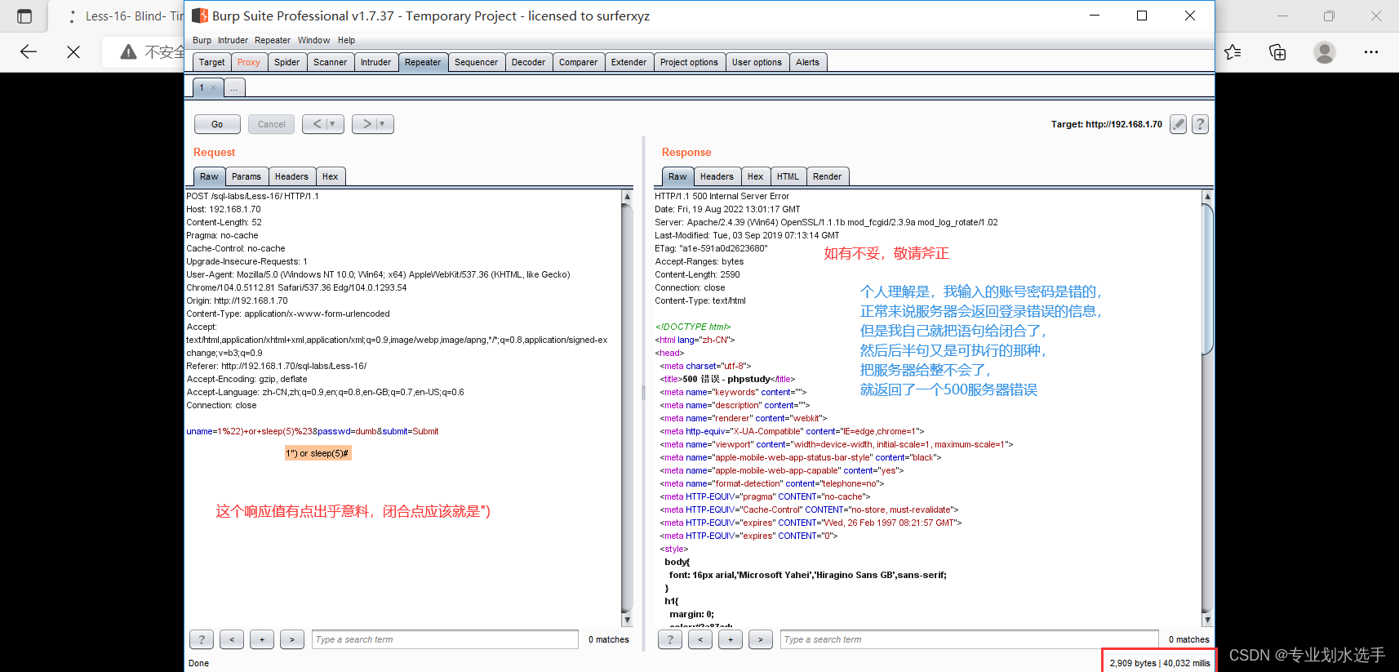Image resolution: width=1399 pixels, height=672 pixels.
Task: Switch to the Proxy tab
Action: (249, 62)
